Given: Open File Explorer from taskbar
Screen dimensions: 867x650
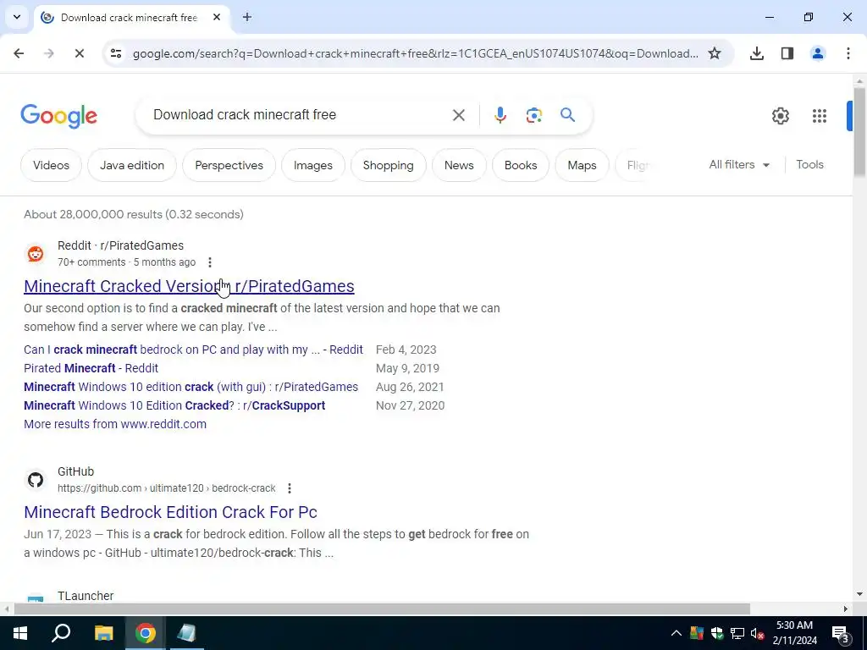Looking at the screenshot, I should click(x=103, y=633).
